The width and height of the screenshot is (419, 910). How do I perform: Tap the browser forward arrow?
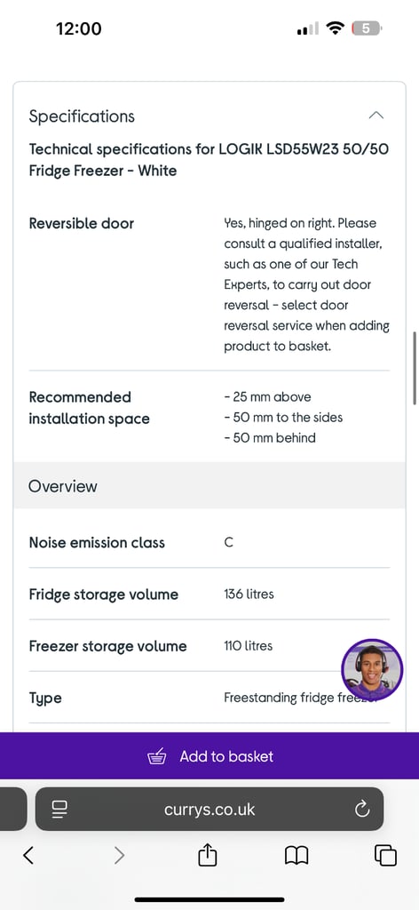coord(119,855)
